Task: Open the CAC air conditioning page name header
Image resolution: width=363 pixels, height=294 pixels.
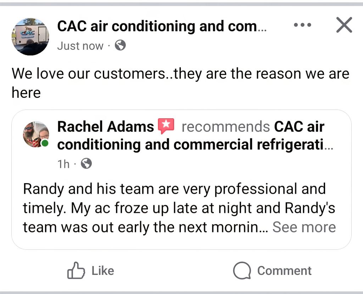Action: 161,26
